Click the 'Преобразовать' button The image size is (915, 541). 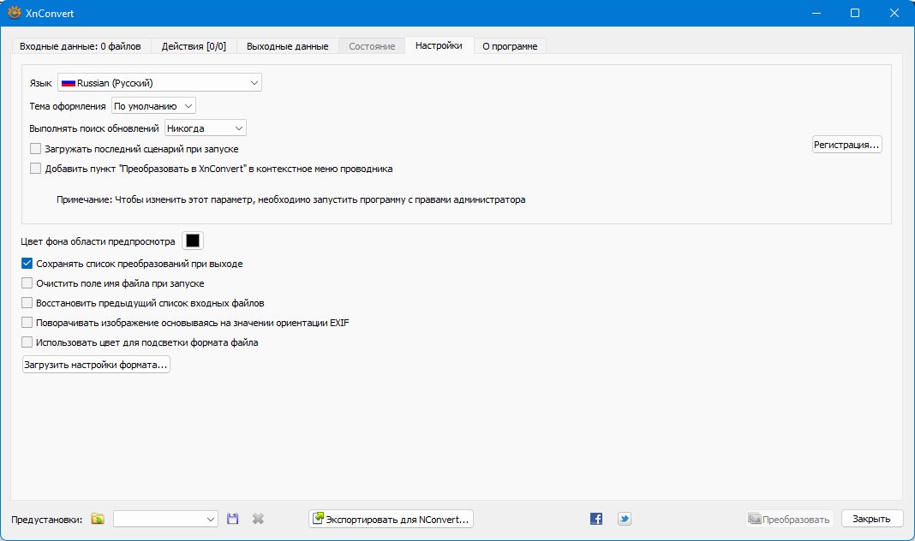coord(790,519)
